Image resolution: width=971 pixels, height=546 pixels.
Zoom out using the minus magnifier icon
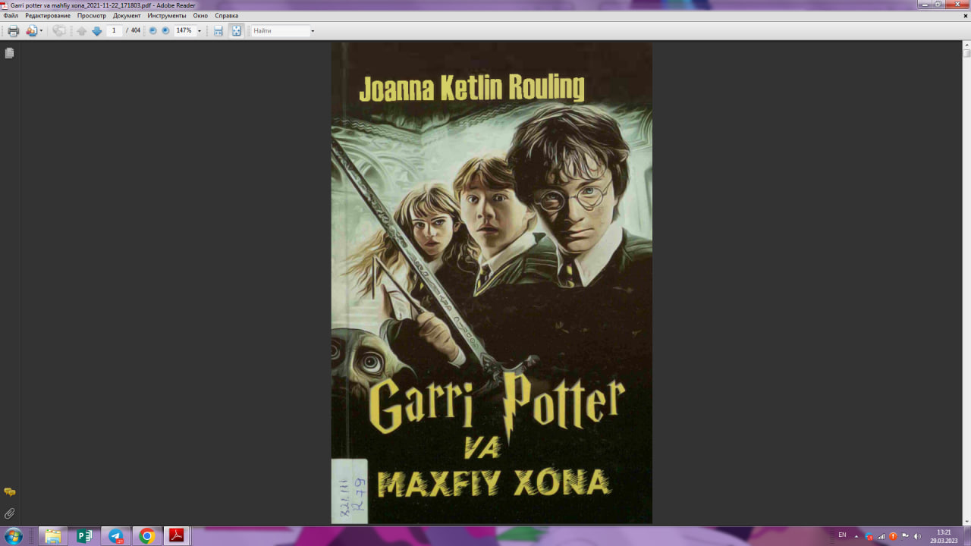pos(152,30)
